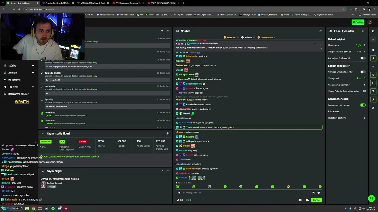Open Chrome from the Windows taskbar
The image size is (378, 212).
coord(33,208)
